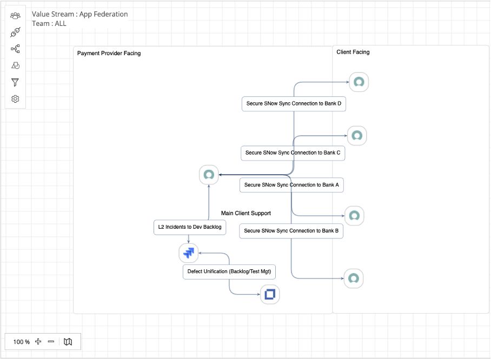This screenshot has width=491, height=359.
Task: Click the Payment Provider Facing title
Action: coord(109,53)
